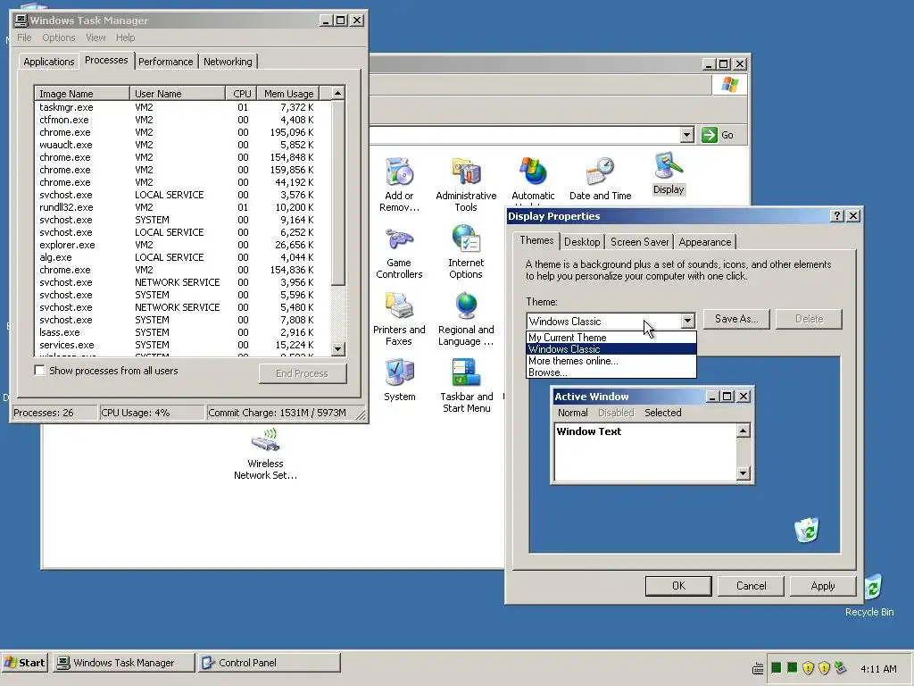Viewport: 914px width, 686px height.
Task: Click the End Process button
Action: click(x=303, y=373)
